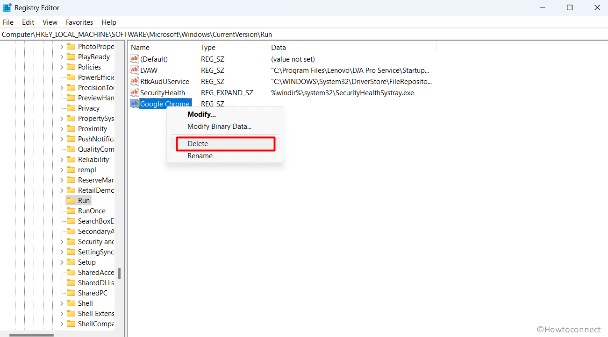
Task: Click the RunOnce folder icon
Action: 71,211
